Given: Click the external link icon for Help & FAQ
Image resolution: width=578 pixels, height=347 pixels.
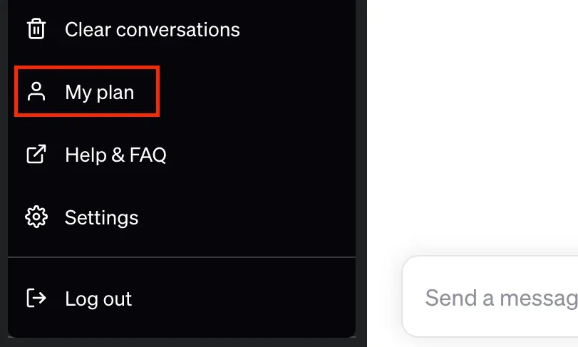Looking at the screenshot, I should point(36,154).
